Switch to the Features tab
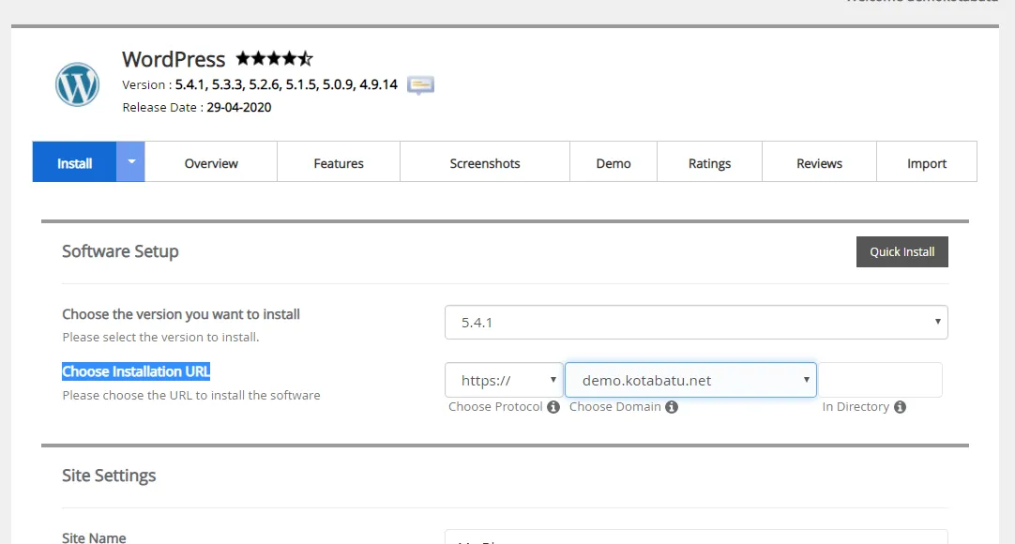This screenshot has height=544, width=1015. [x=339, y=161]
